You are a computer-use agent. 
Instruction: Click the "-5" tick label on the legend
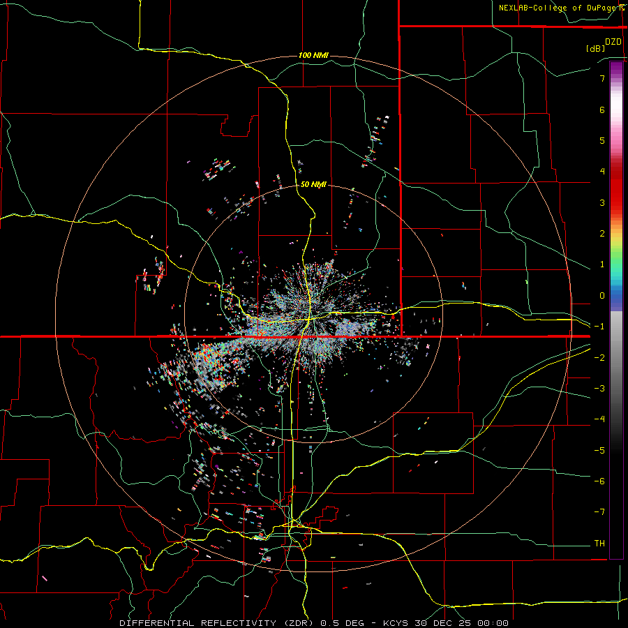coord(599,451)
